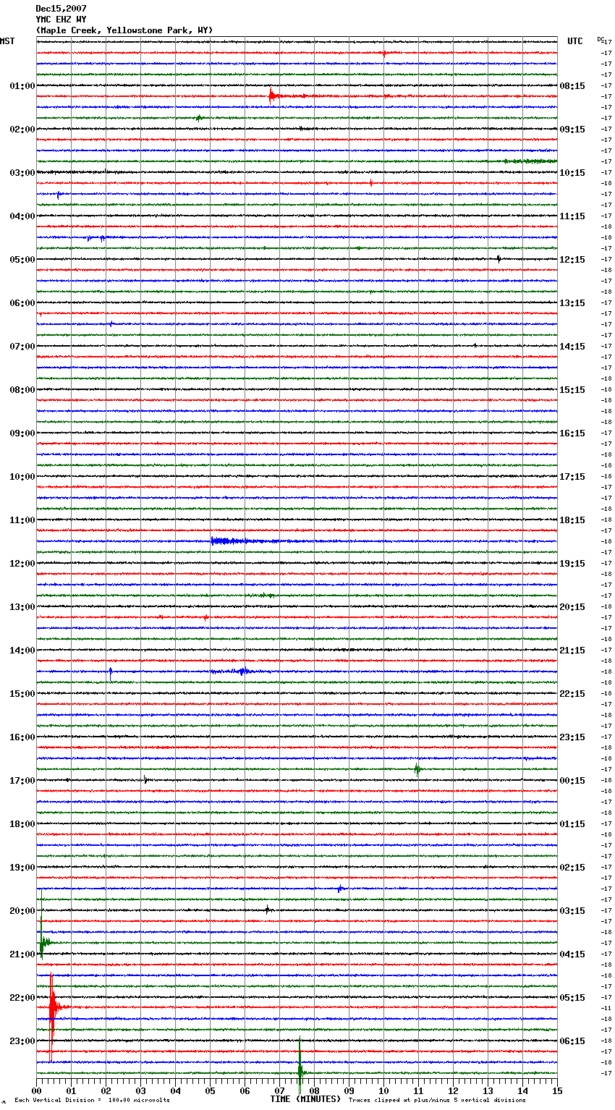
Task: Click the black spike on the 17:00 trace
Action: point(145,780)
